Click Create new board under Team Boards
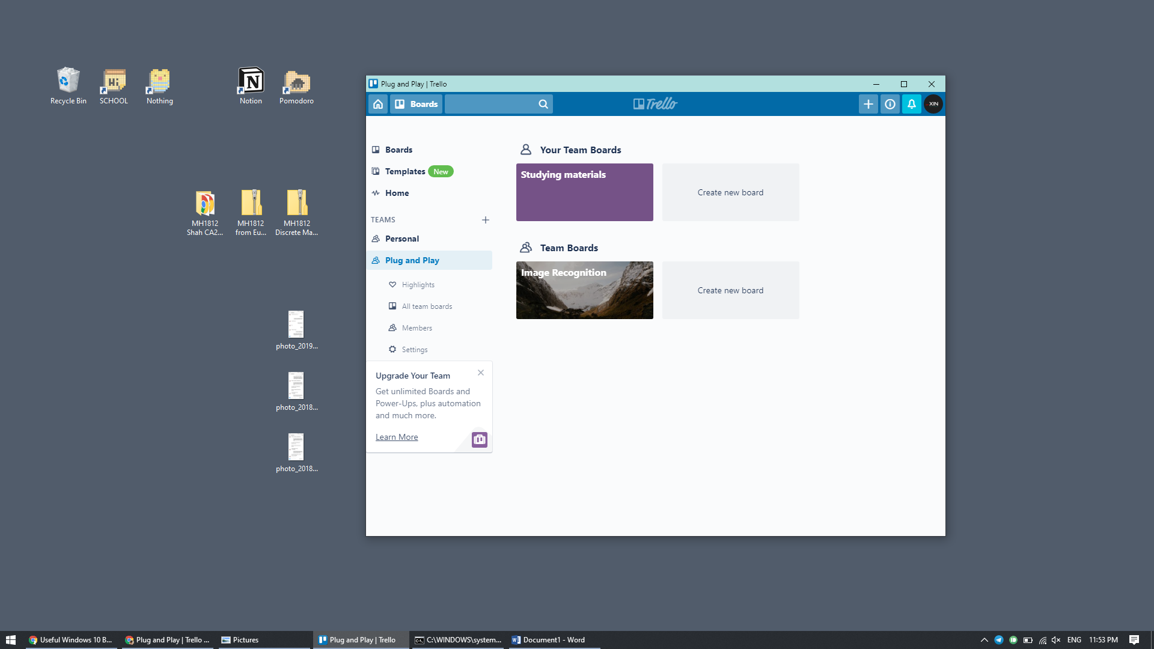Viewport: 1154px width, 649px height. click(730, 290)
